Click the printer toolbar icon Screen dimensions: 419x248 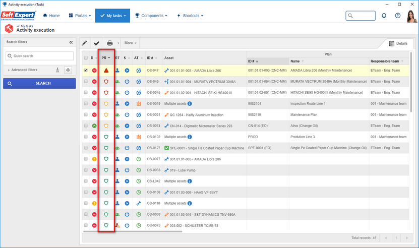[110, 43]
